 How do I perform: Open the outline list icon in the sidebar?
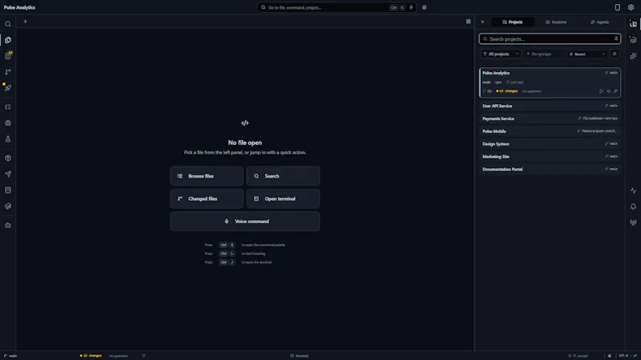point(8,107)
